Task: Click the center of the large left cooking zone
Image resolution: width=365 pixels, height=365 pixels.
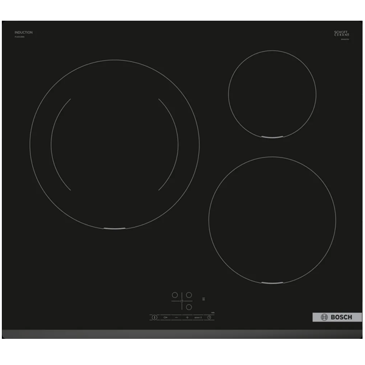Action: point(114,145)
